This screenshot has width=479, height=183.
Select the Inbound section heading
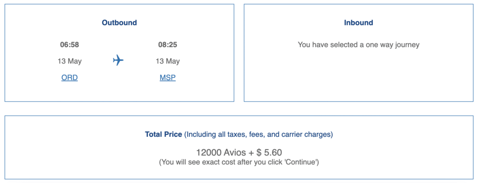coord(359,23)
